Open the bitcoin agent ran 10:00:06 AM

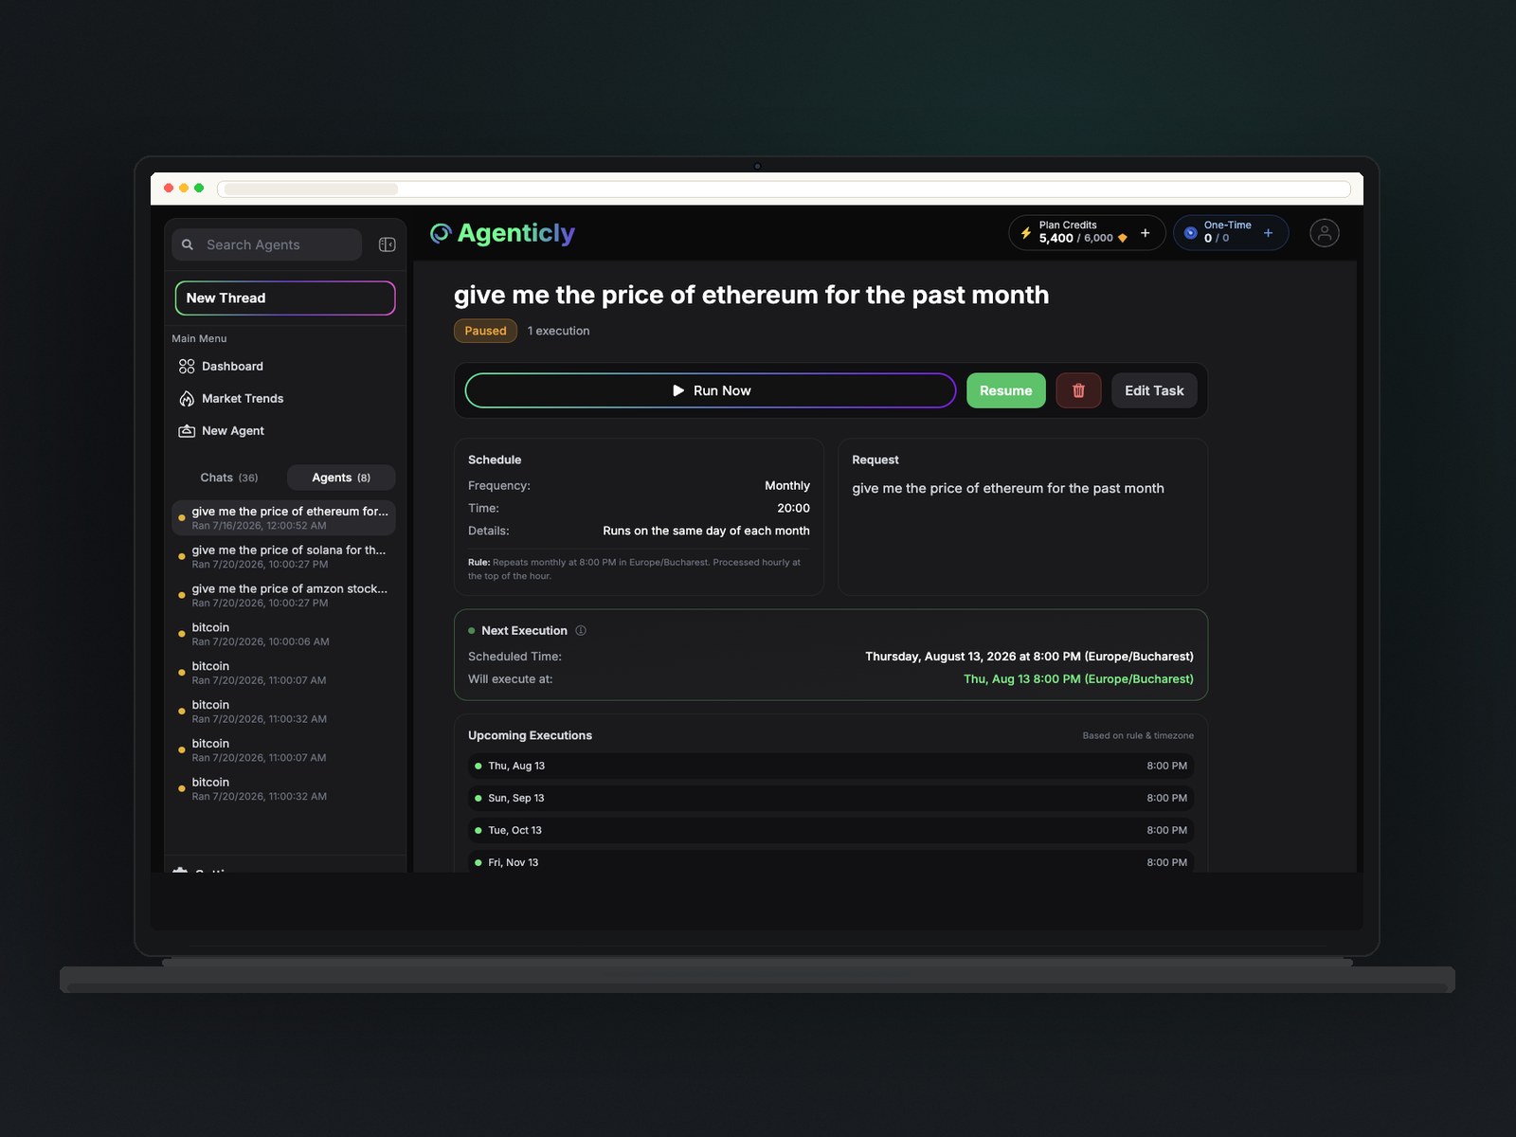(284, 635)
